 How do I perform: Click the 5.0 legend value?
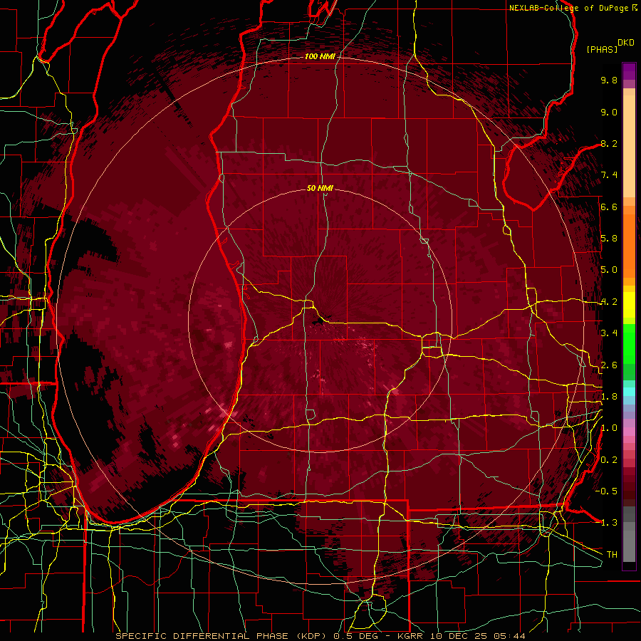(609, 270)
